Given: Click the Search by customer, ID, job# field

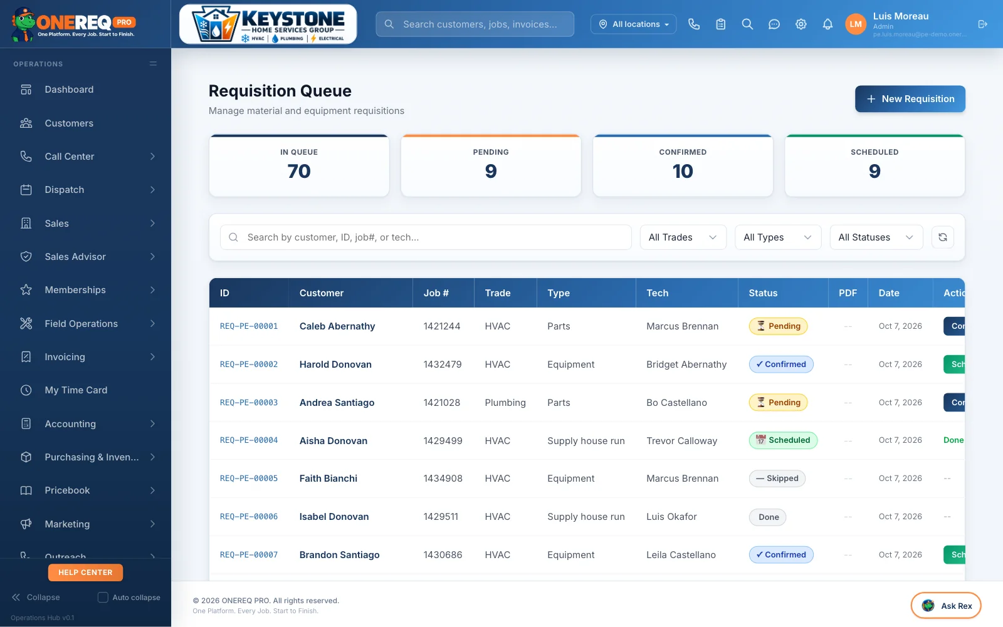Looking at the screenshot, I should pos(426,237).
